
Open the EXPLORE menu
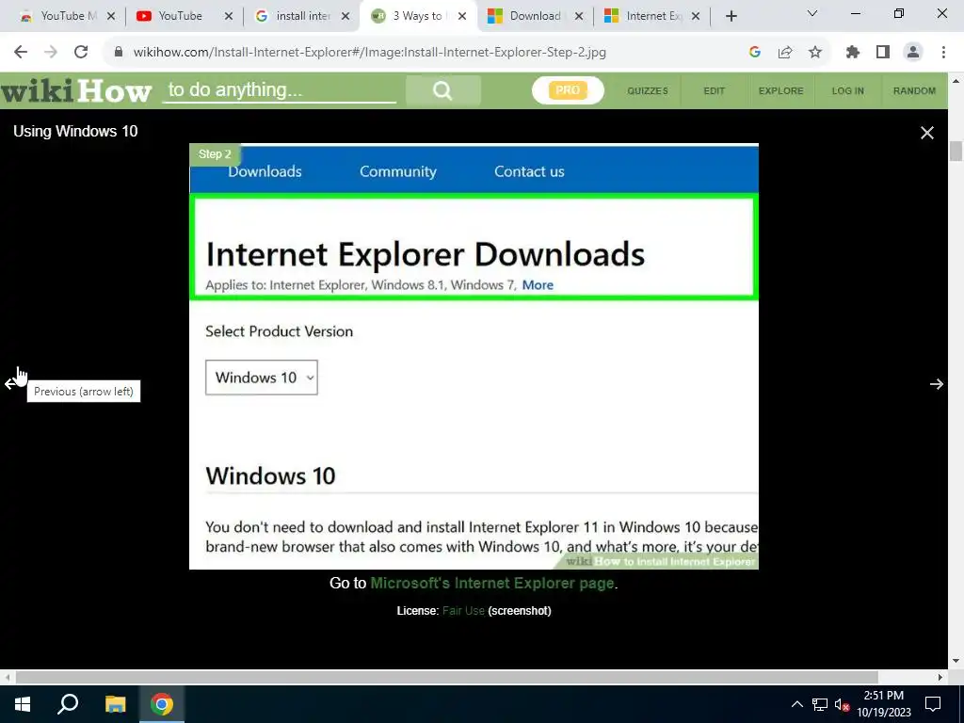tap(780, 91)
